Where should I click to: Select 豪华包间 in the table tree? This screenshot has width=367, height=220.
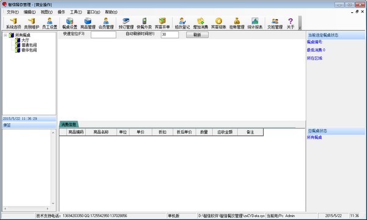(29, 50)
